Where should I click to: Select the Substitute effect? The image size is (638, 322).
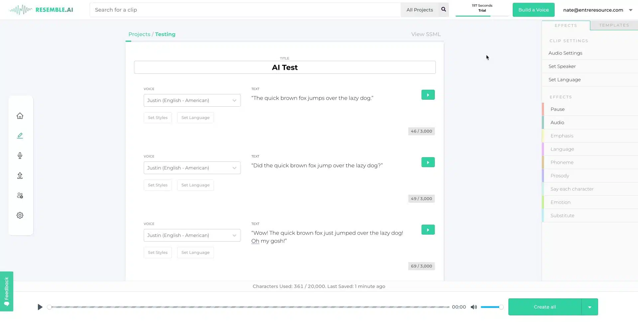[x=590, y=216]
